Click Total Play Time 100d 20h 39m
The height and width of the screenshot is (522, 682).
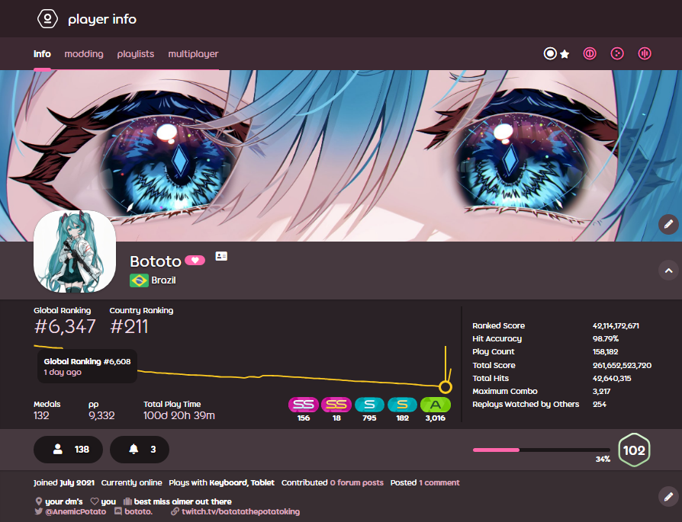179,415
